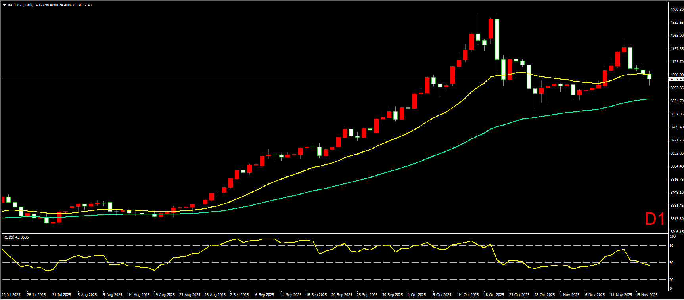
Task: Select the 18 Oct 2025 date on the time axis
Action: pos(494,295)
